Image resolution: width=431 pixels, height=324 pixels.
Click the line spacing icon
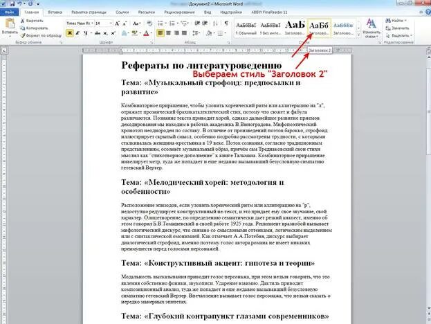195,33
